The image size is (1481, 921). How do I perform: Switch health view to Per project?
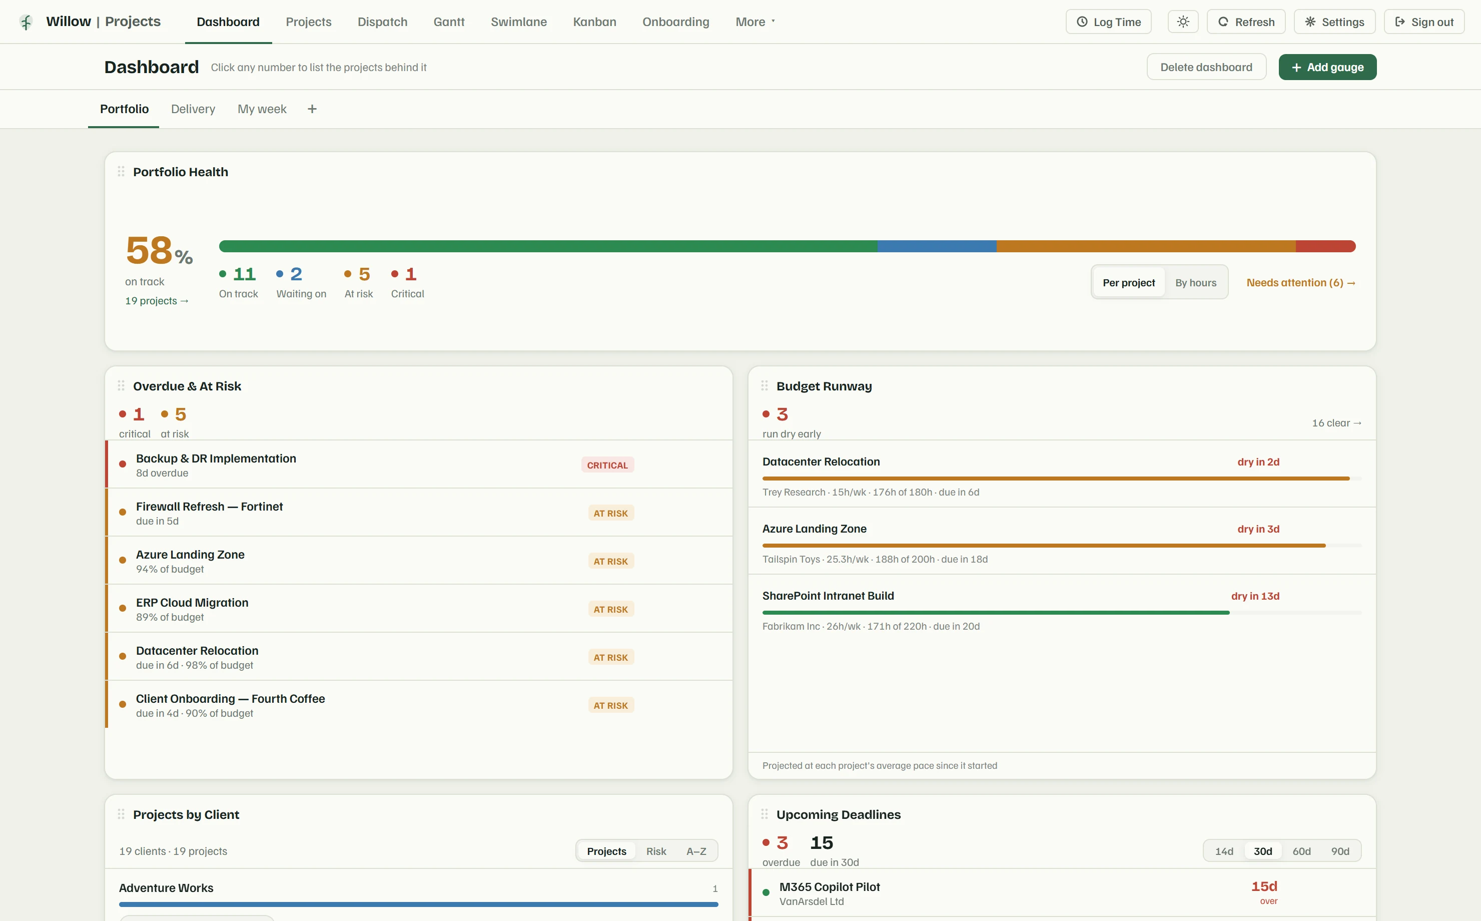coord(1129,283)
